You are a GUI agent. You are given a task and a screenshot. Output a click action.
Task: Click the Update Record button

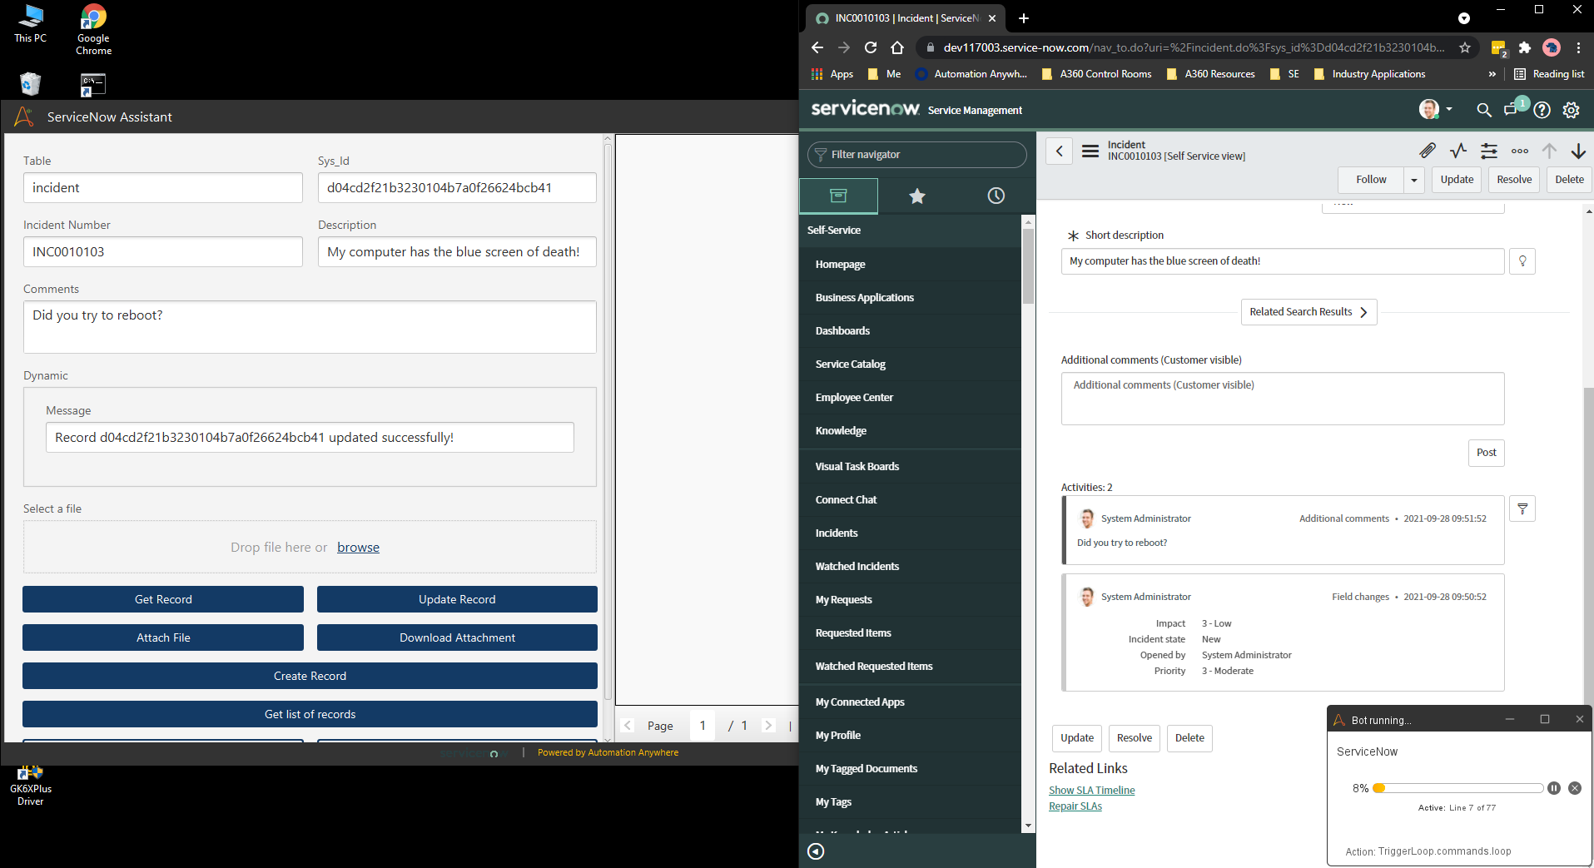tap(457, 599)
